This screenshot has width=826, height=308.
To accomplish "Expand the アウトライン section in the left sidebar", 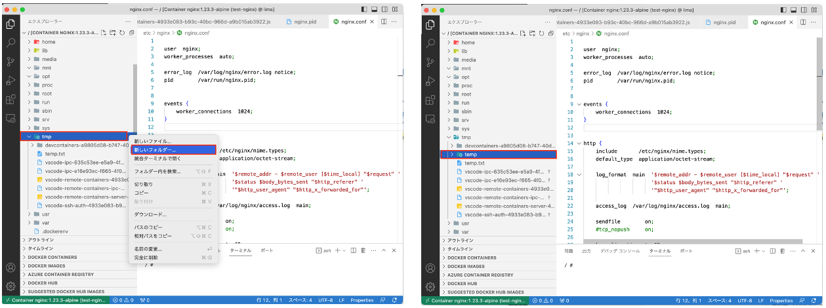I will click(79, 240).
